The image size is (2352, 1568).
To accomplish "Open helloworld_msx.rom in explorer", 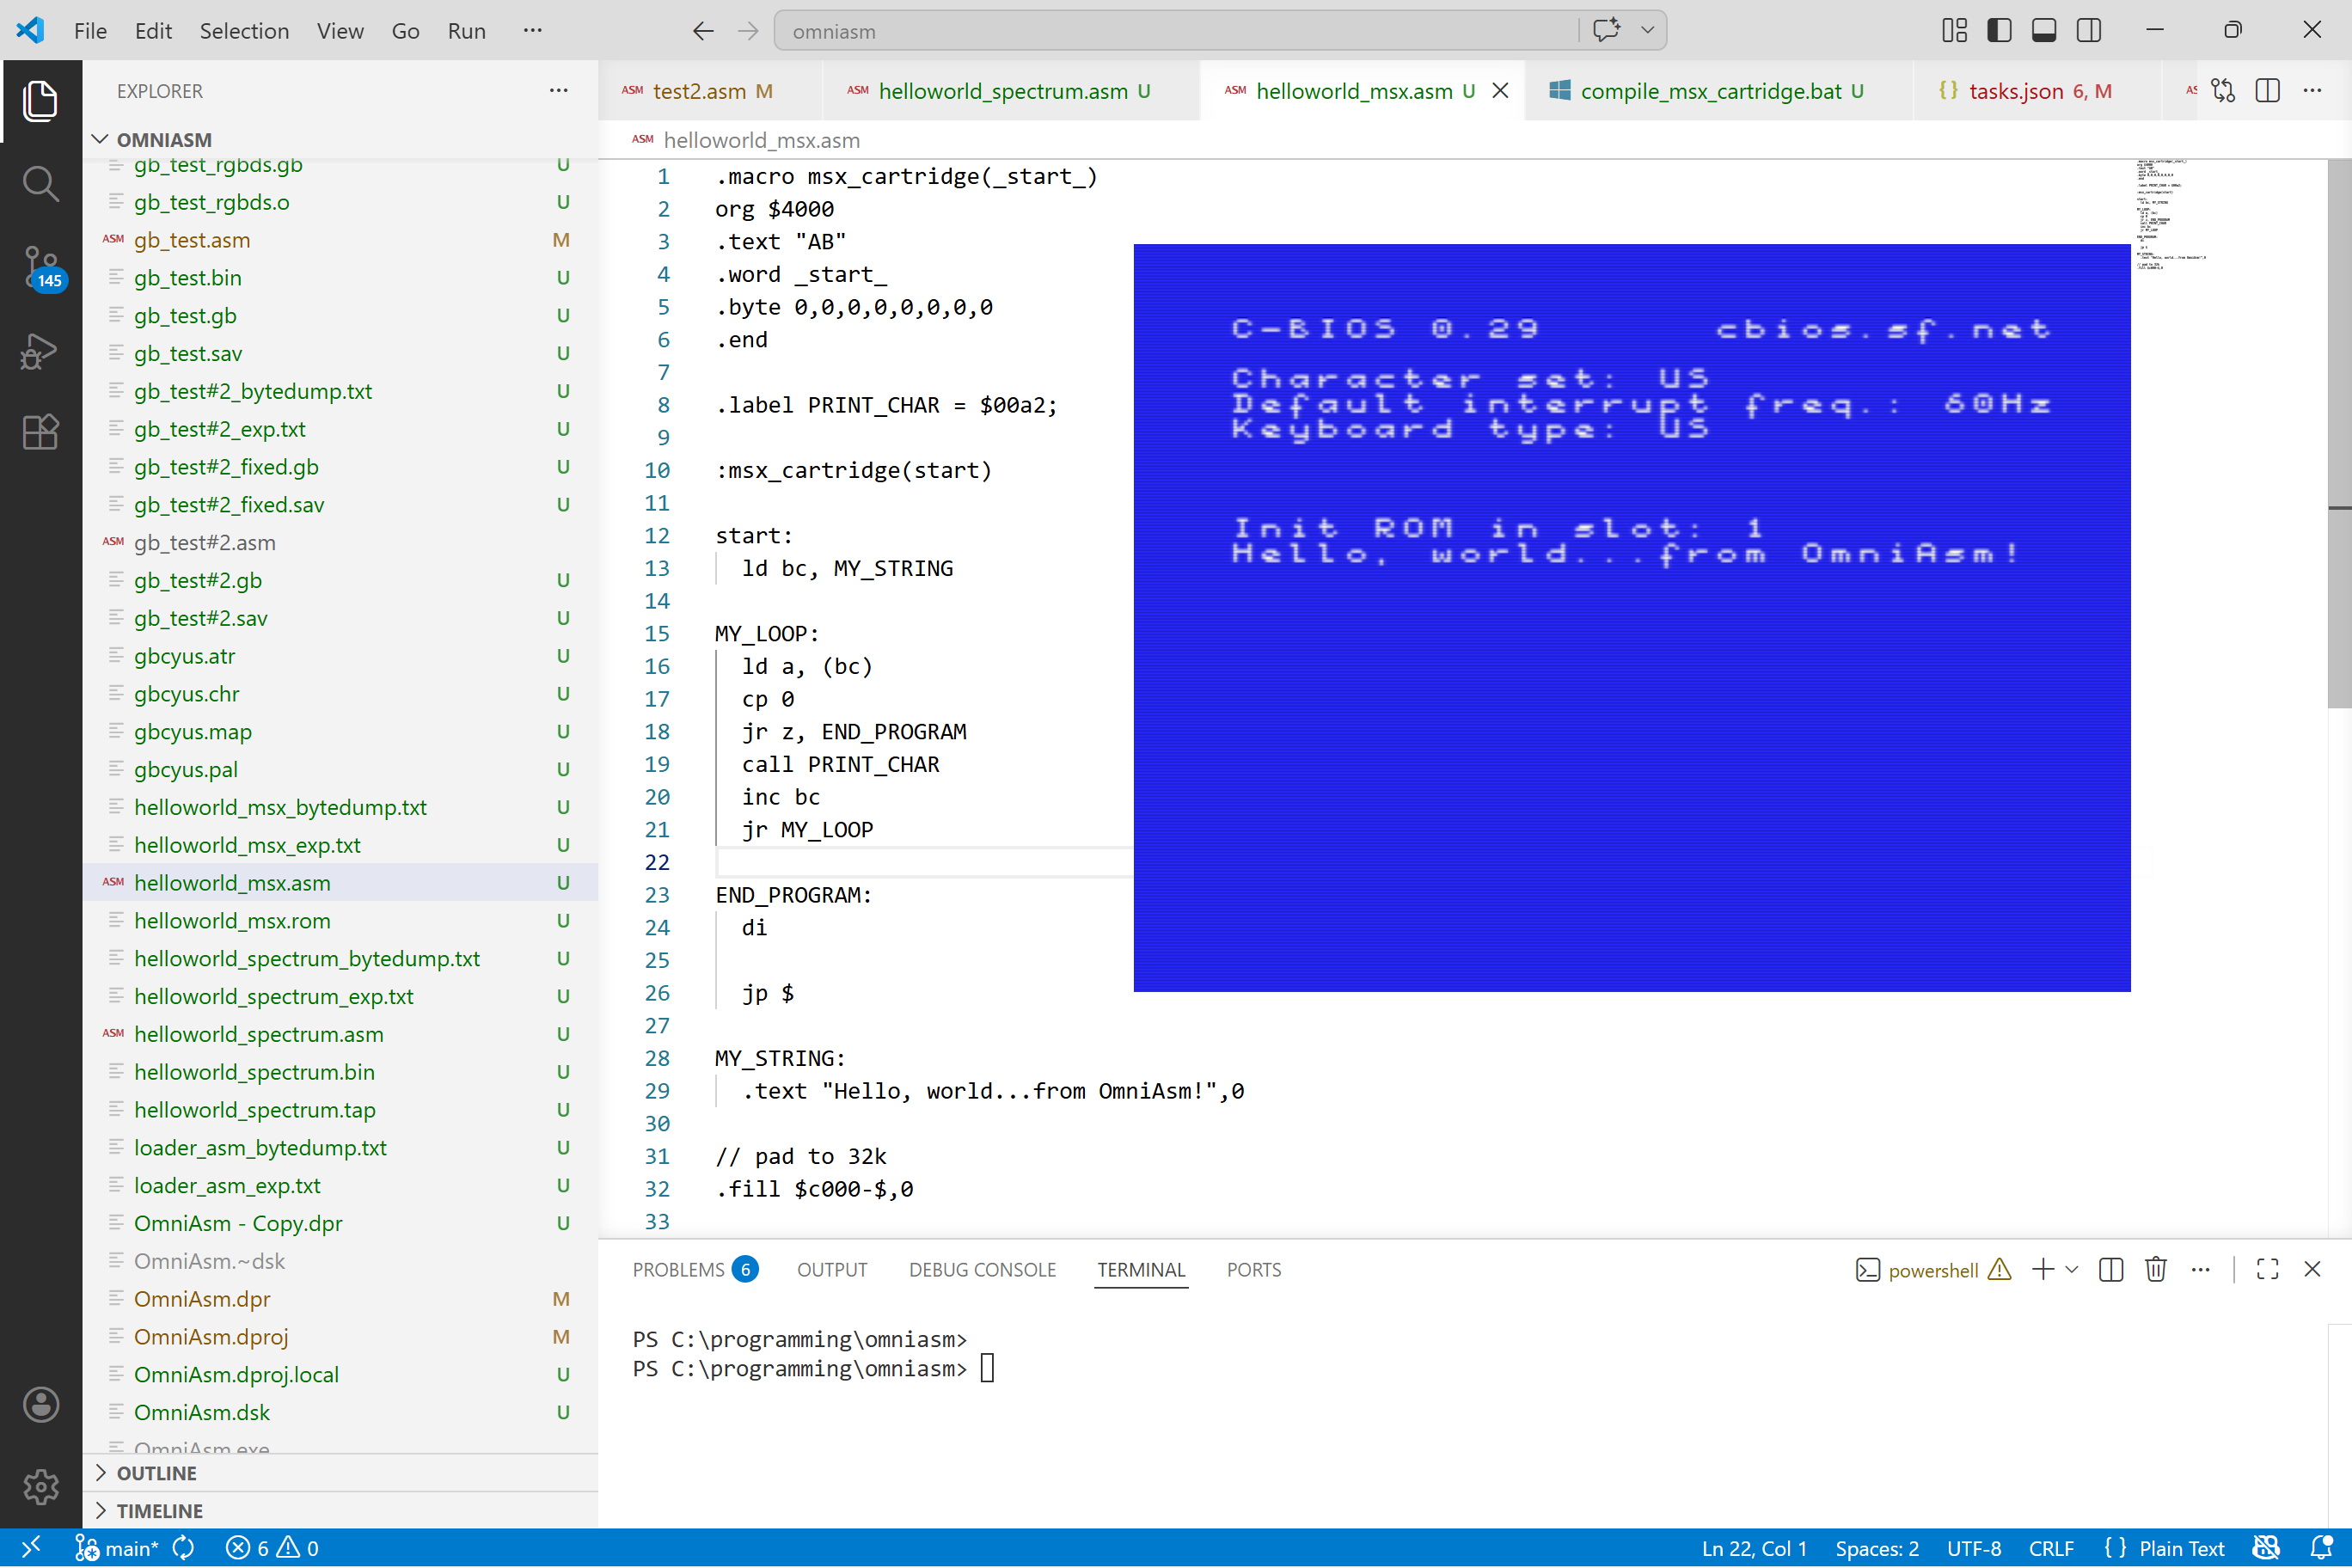I will click(x=232, y=921).
